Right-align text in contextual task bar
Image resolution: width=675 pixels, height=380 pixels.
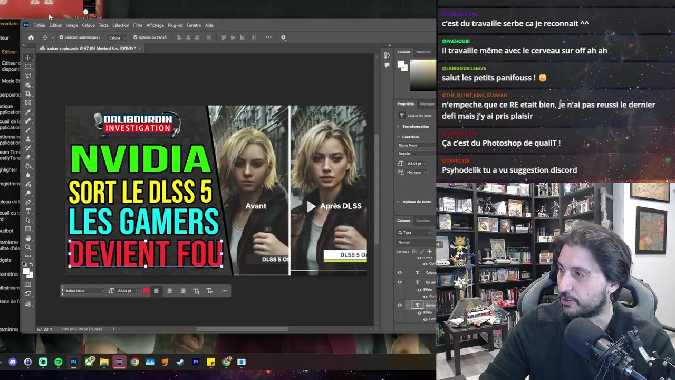tap(182, 291)
